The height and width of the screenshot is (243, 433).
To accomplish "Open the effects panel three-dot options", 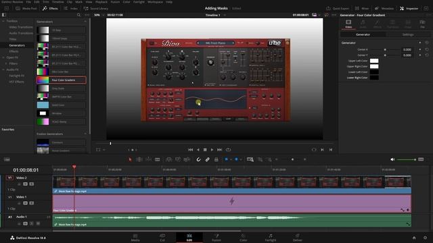I will coord(87,15).
